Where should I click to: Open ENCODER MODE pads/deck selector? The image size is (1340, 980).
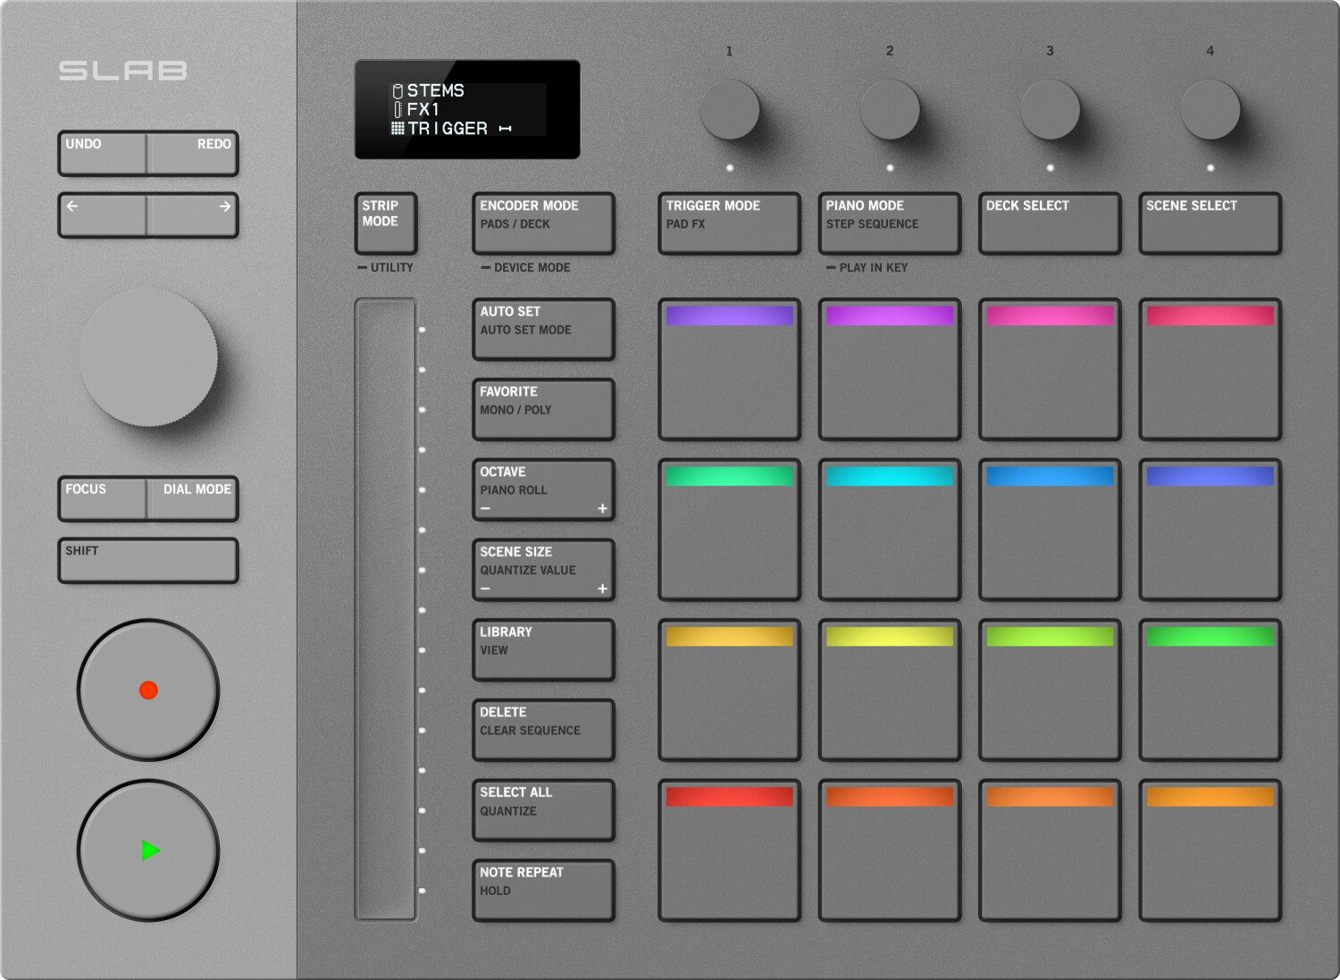542,223
